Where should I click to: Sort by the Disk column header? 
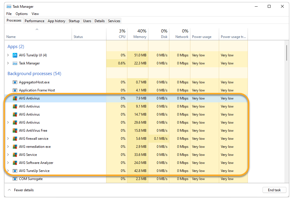pyautogui.click(x=159, y=34)
